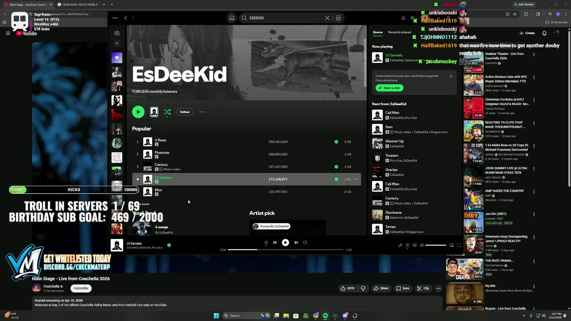Open YouTube Create button
571x321 pixels.
tap(527, 33)
